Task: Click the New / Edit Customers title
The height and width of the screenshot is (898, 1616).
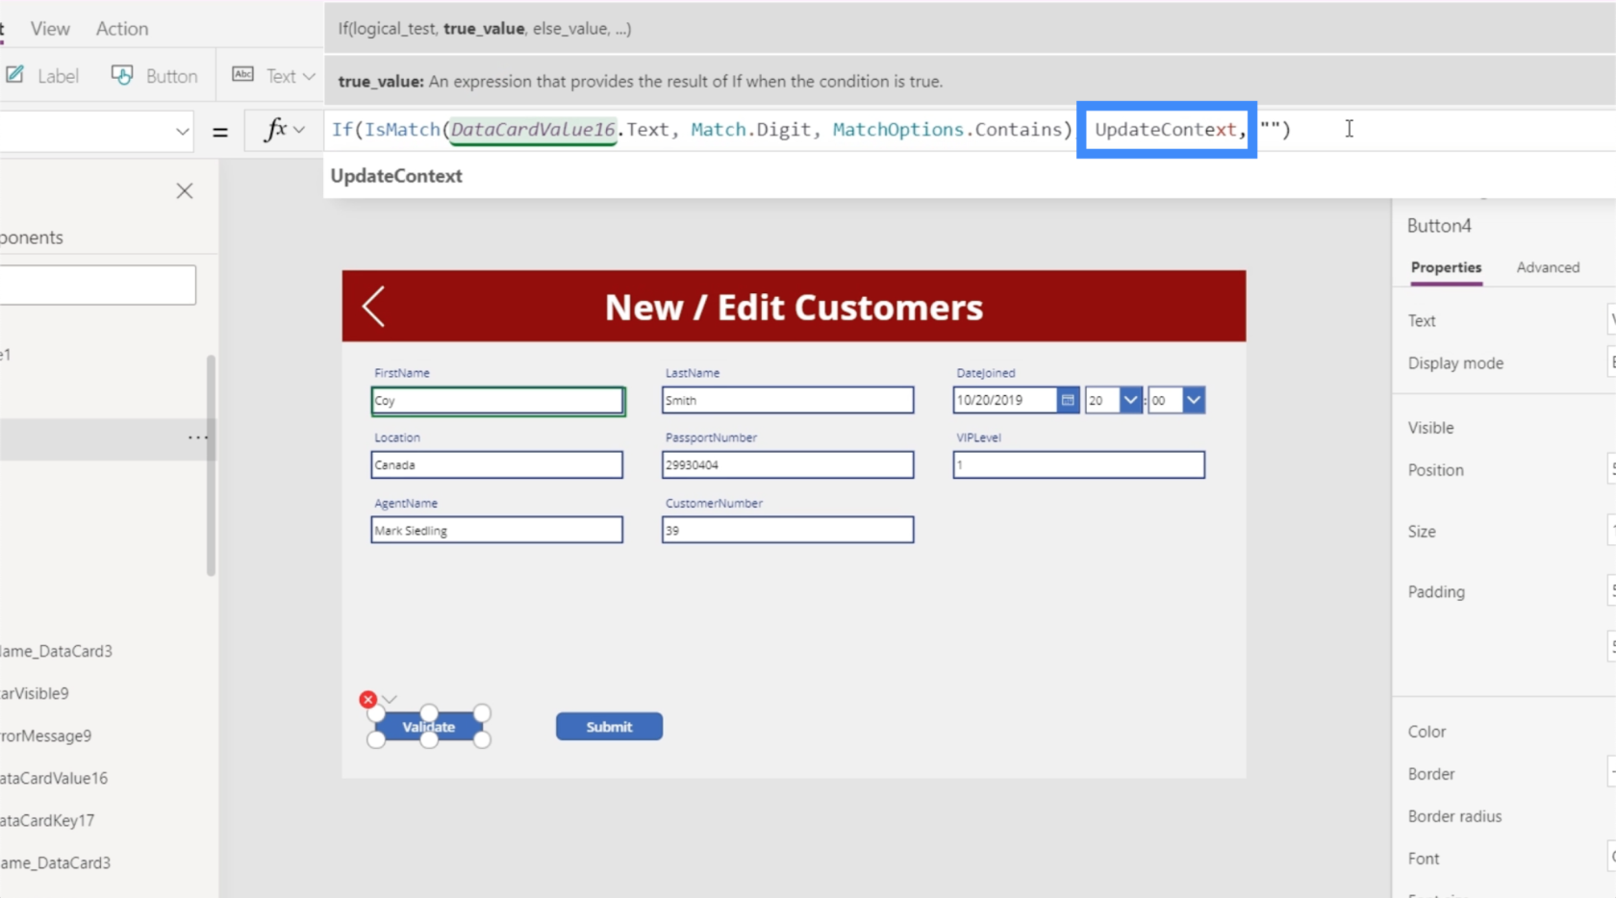Action: [x=794, y=308]
